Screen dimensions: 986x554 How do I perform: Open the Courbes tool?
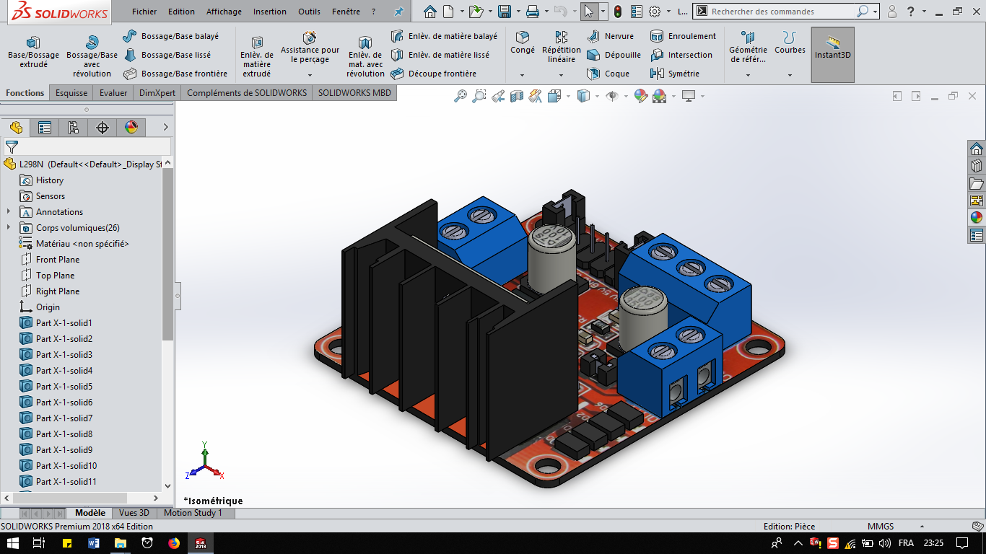tap(790, 43)
